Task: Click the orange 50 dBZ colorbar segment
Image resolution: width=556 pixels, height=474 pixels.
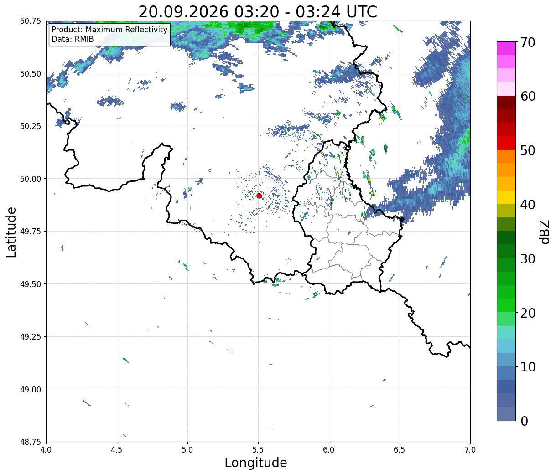Action: tap(506, 156)
